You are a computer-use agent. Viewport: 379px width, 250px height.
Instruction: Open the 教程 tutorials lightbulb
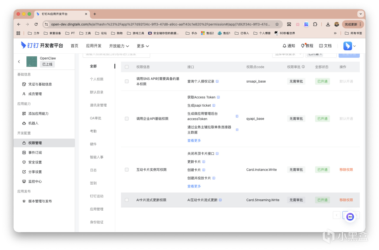tap(307, 46)
